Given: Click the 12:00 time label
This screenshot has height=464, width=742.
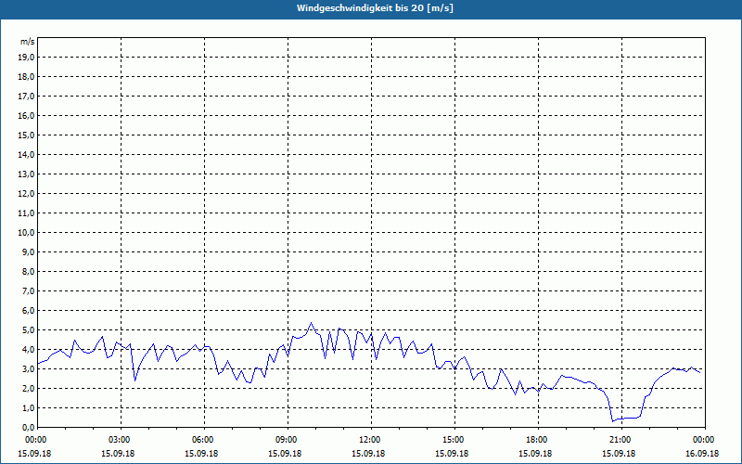Looking at the screenshot, I should click(371, 440).
